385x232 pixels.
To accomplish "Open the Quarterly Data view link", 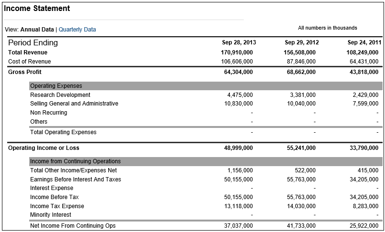I will click(77, 30).
